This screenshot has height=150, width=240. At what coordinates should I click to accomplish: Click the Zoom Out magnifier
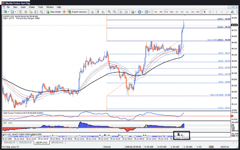click(114, 12)
